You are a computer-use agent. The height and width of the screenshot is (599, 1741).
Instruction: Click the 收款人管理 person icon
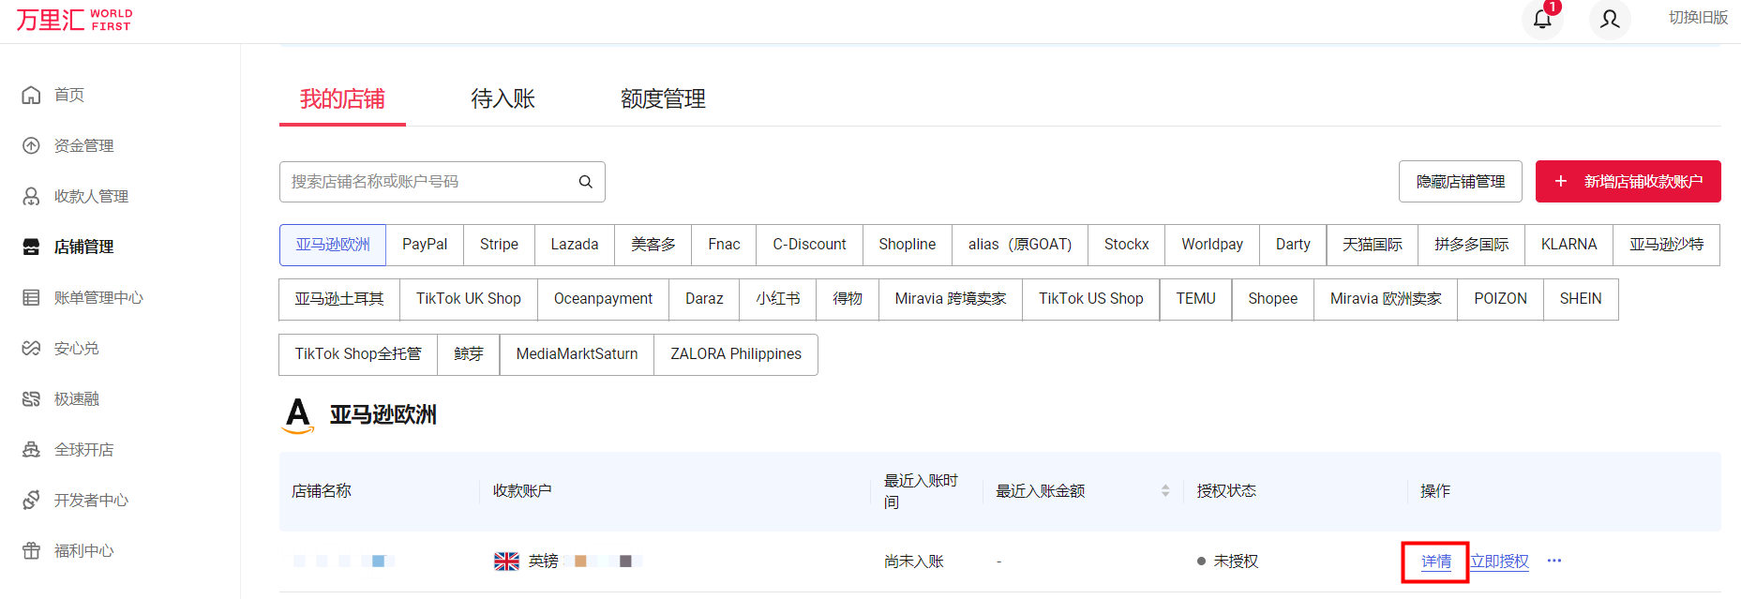point(31,196)
